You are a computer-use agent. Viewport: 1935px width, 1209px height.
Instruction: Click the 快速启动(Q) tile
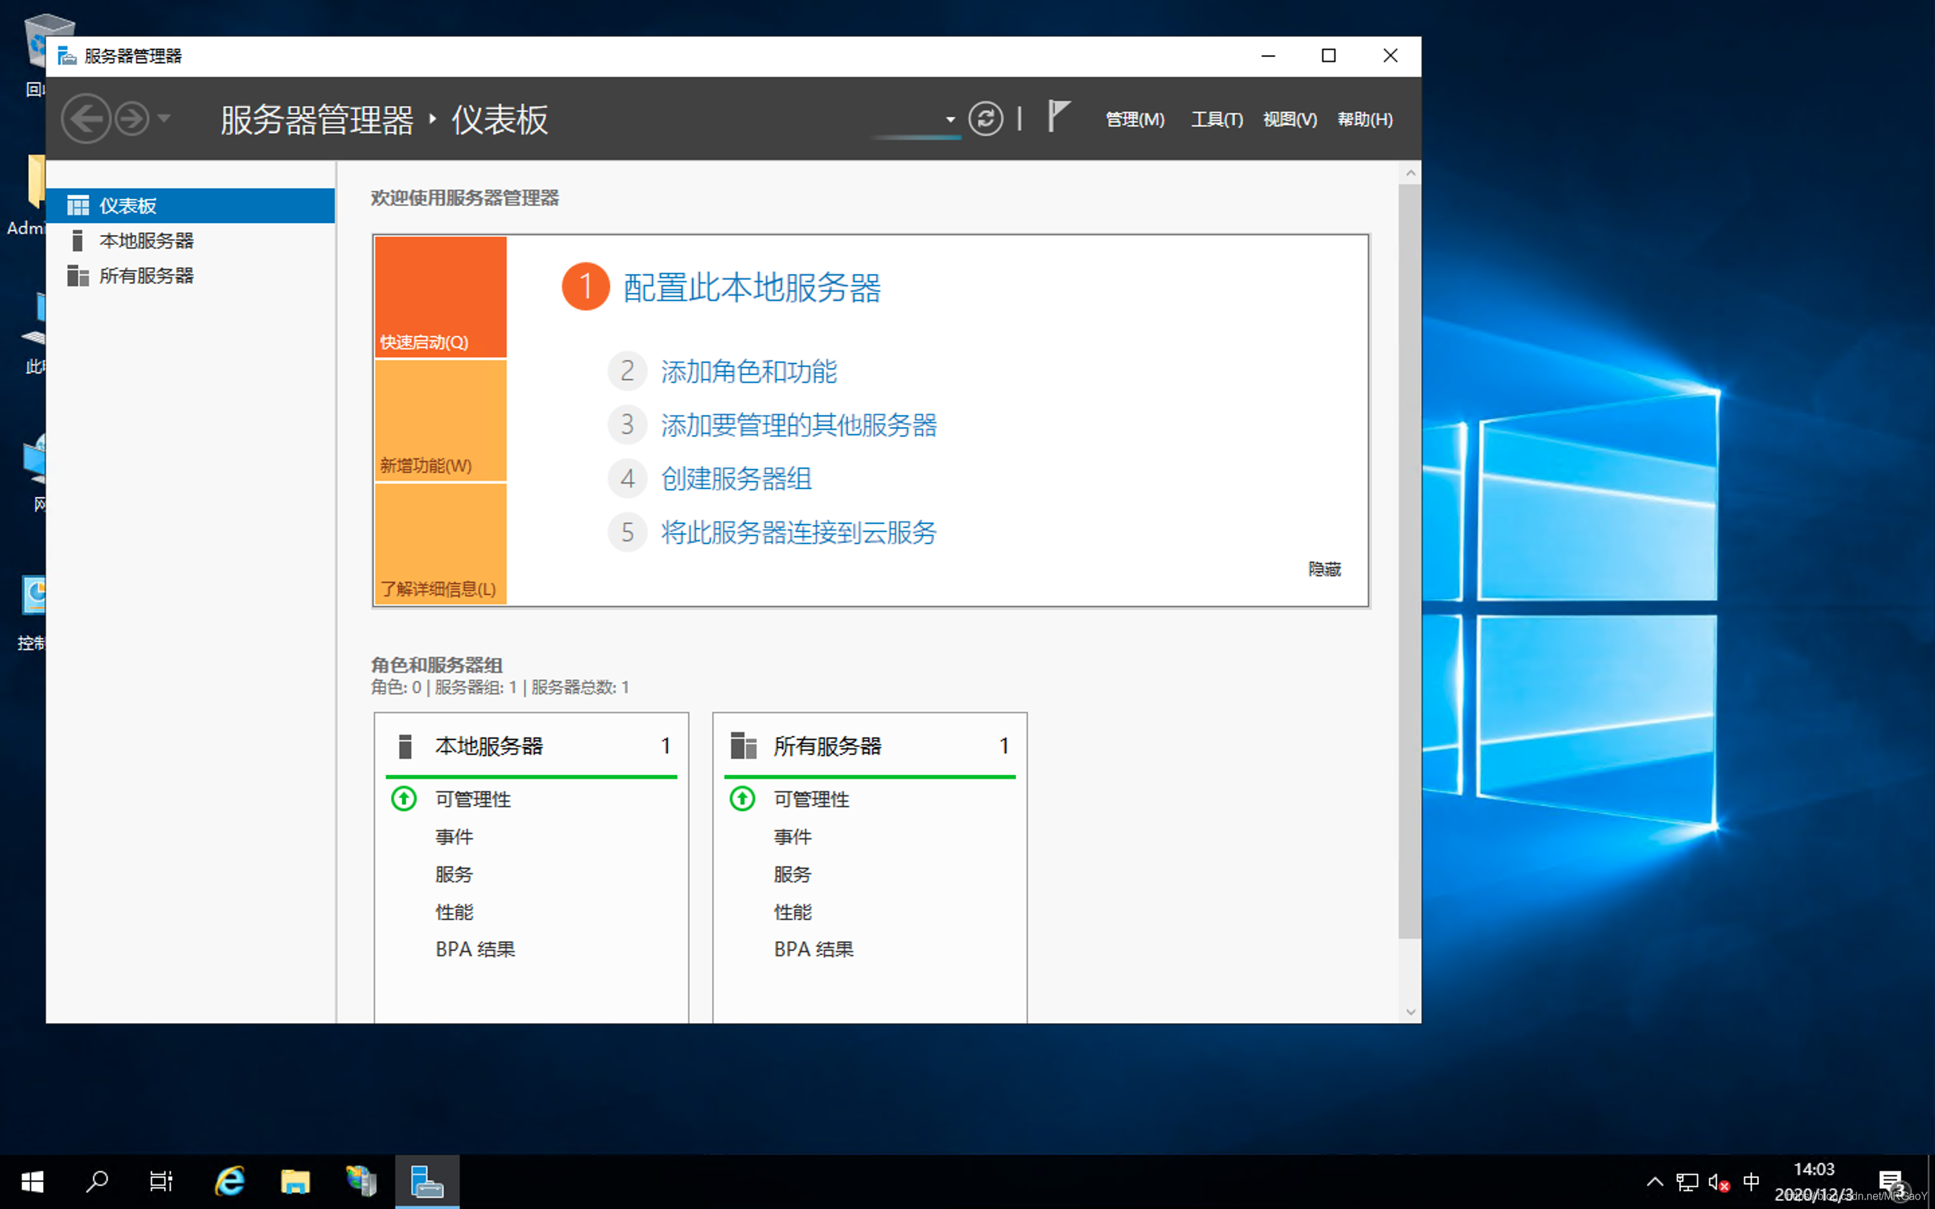[441, 297]
